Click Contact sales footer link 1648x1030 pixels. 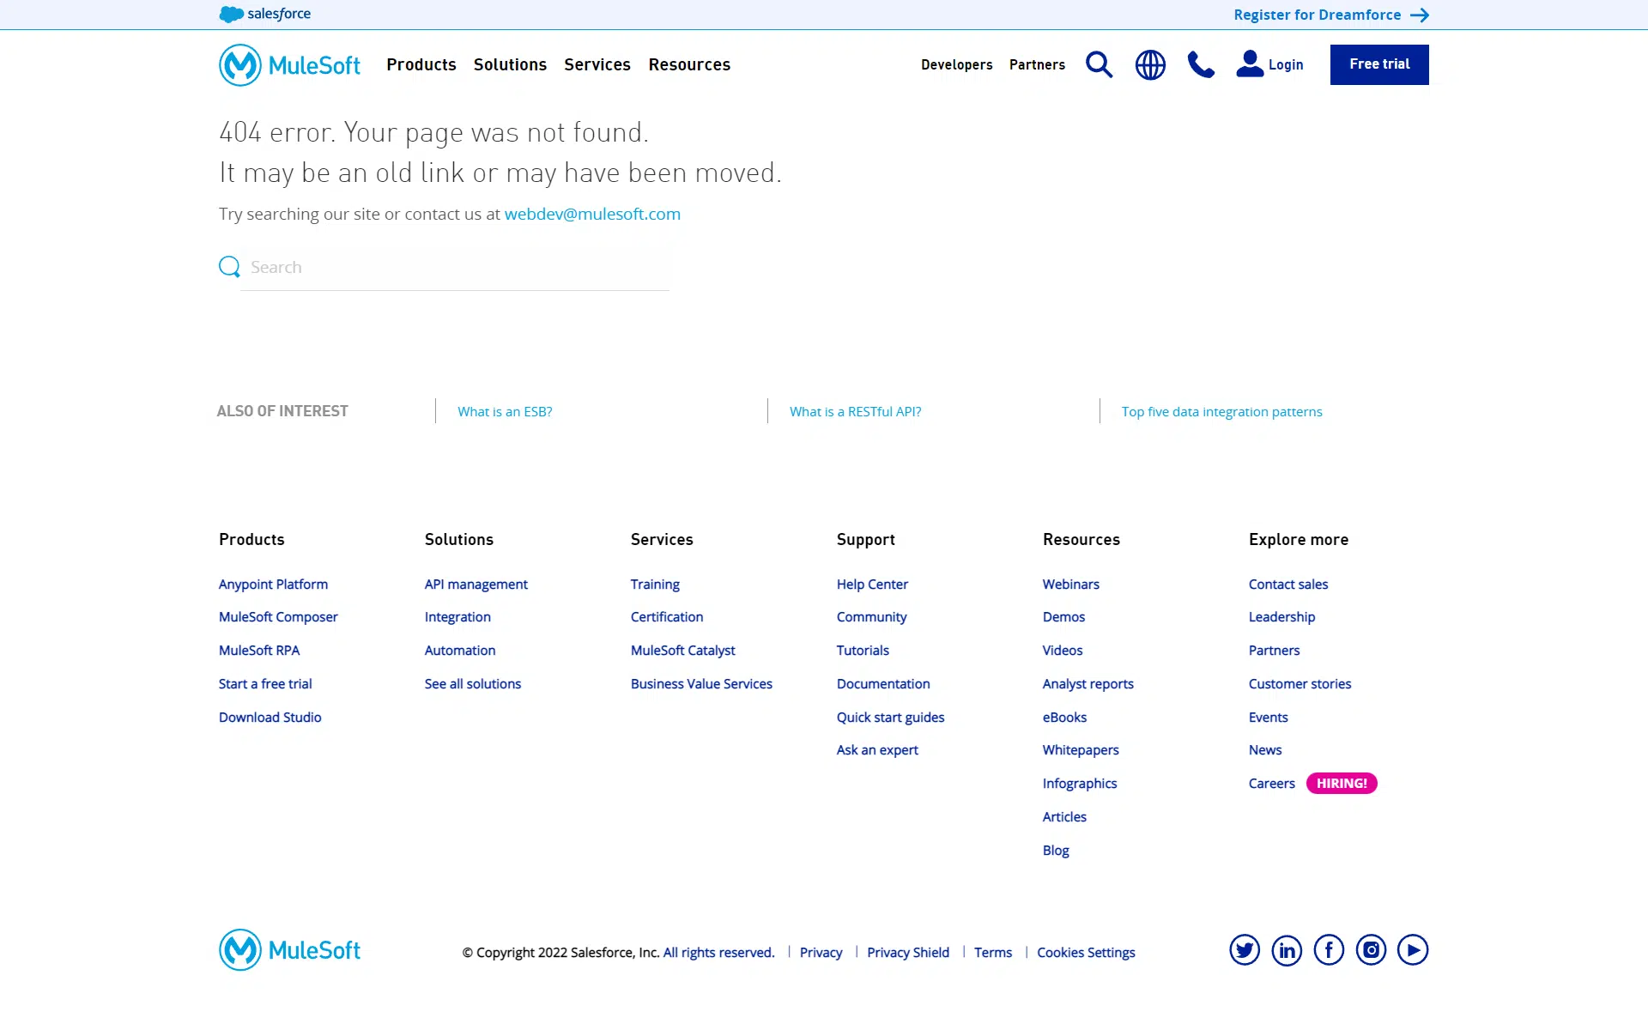tap(1287, 584)
